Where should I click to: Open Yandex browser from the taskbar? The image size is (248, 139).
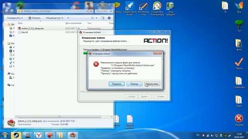pyautogui.click(x=39, y=135)
